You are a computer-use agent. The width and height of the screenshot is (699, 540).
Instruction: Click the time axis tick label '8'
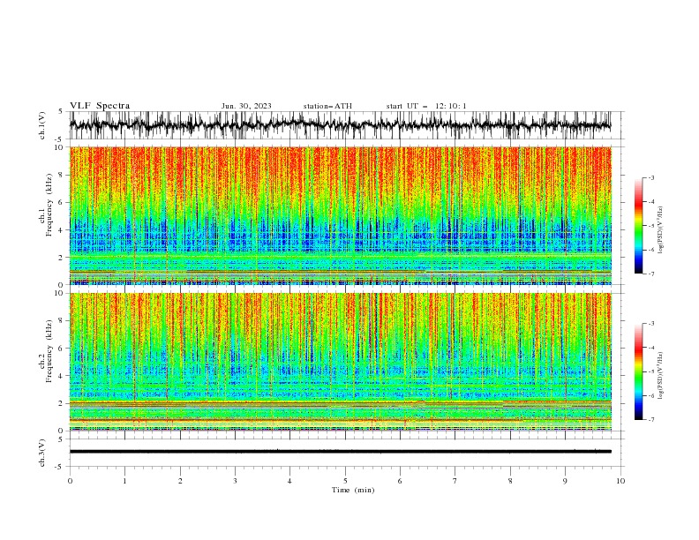coord(510,481)
